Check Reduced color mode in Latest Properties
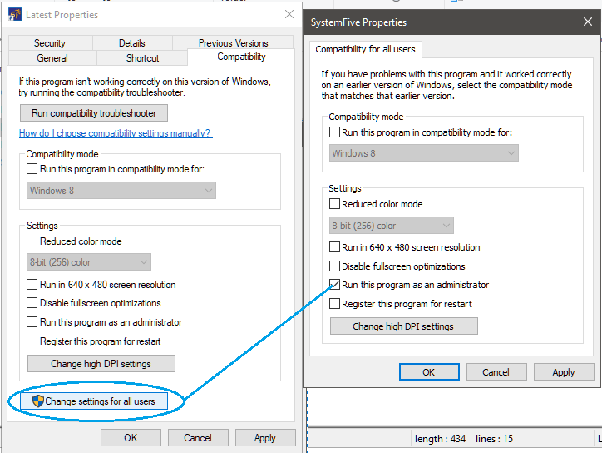602x453 pixels. point(32,241)
